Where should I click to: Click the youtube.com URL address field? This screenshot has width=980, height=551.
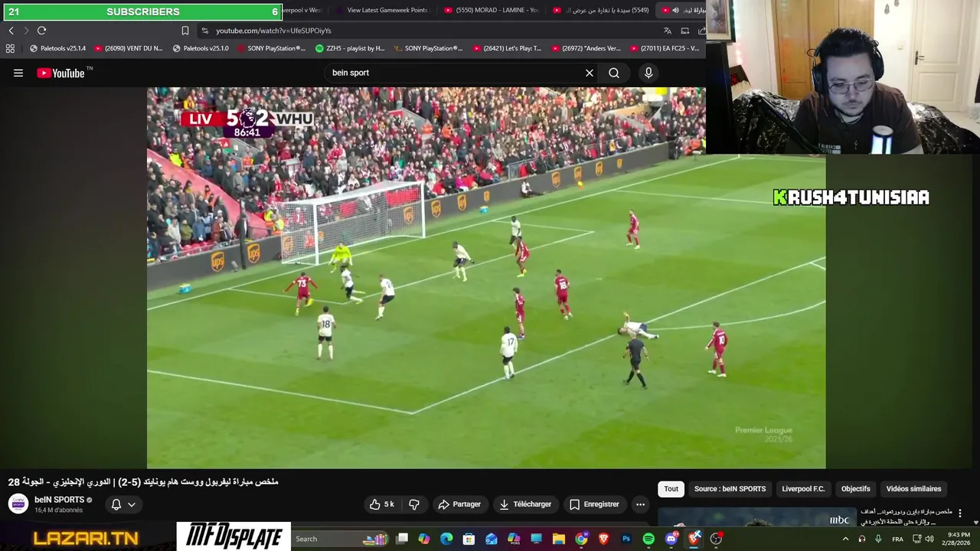[x=429, y=31]
